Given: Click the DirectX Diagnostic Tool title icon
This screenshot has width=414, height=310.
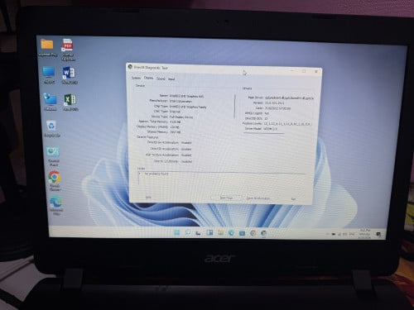Looking at the screenshot, I should pos(130,67).
